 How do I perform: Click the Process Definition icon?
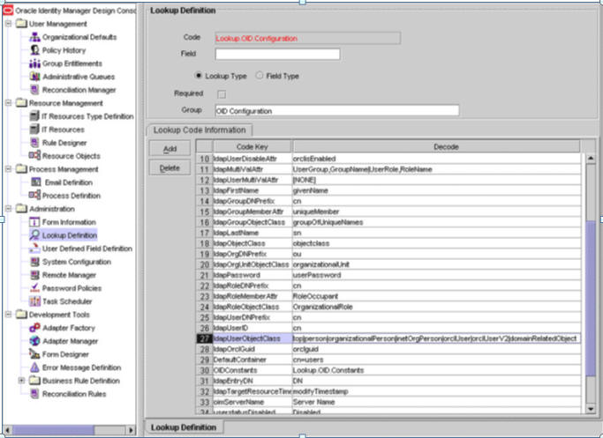[x=34, y=196]
